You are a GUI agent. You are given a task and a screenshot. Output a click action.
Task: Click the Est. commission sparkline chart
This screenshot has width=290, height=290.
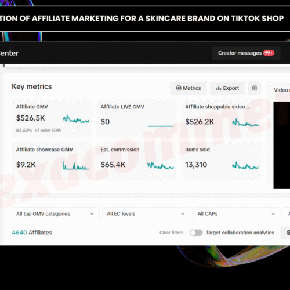[x=161, y=166]
